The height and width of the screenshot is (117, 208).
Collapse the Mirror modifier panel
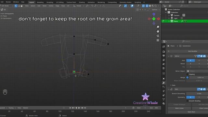(x=169, y=56)
